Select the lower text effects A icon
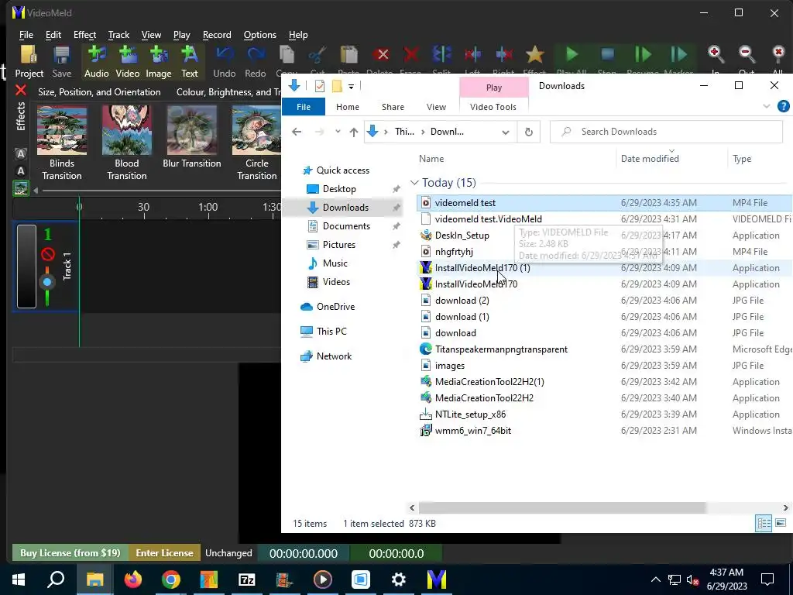793x595 pixels. point(21,171)
